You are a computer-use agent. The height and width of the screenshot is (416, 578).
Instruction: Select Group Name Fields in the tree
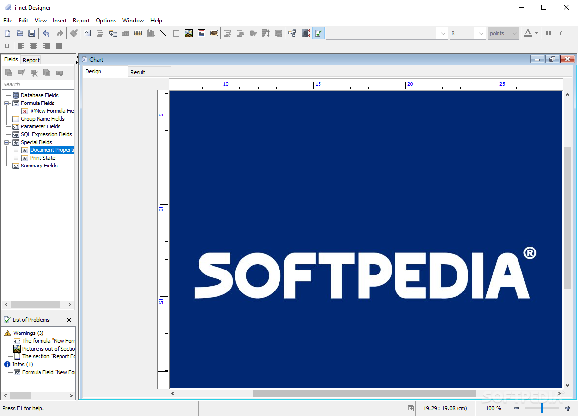tap(43, 119)
